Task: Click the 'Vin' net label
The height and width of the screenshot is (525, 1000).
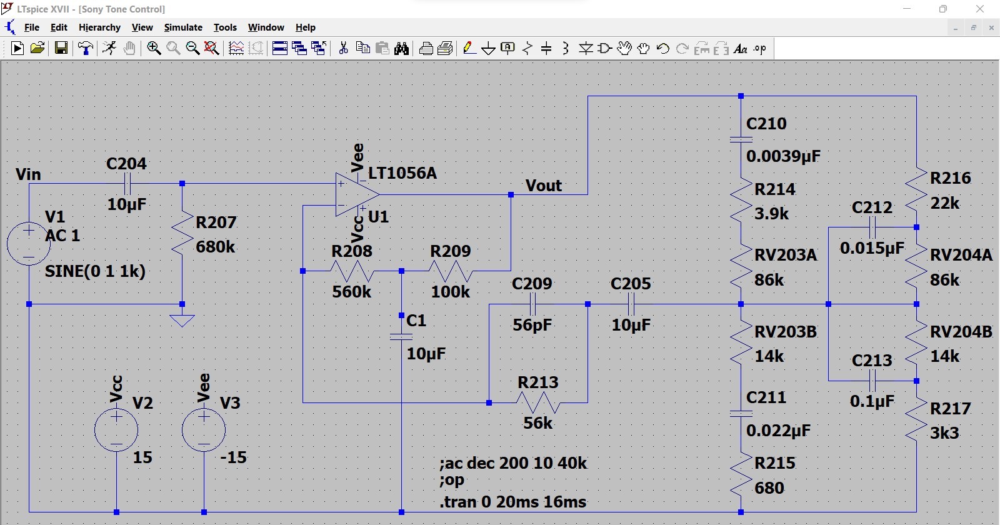Action: coord(28,174)
